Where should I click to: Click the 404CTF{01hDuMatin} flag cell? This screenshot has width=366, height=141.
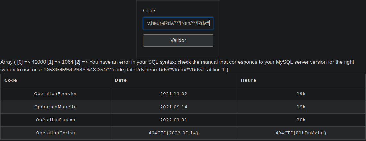pos(301,133)
